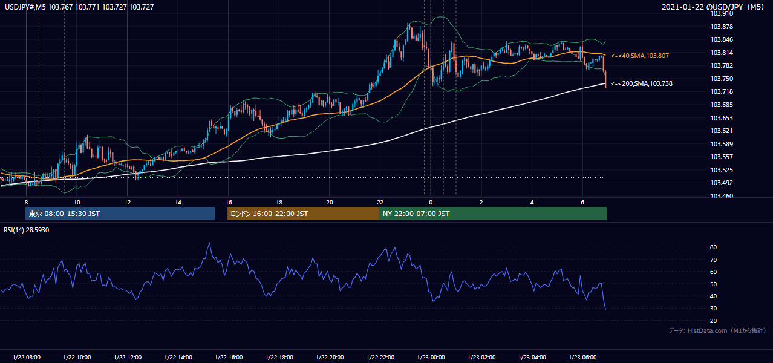The image size is (773, 363).
Task: Click RSI scale value 40
Action: 714,296
